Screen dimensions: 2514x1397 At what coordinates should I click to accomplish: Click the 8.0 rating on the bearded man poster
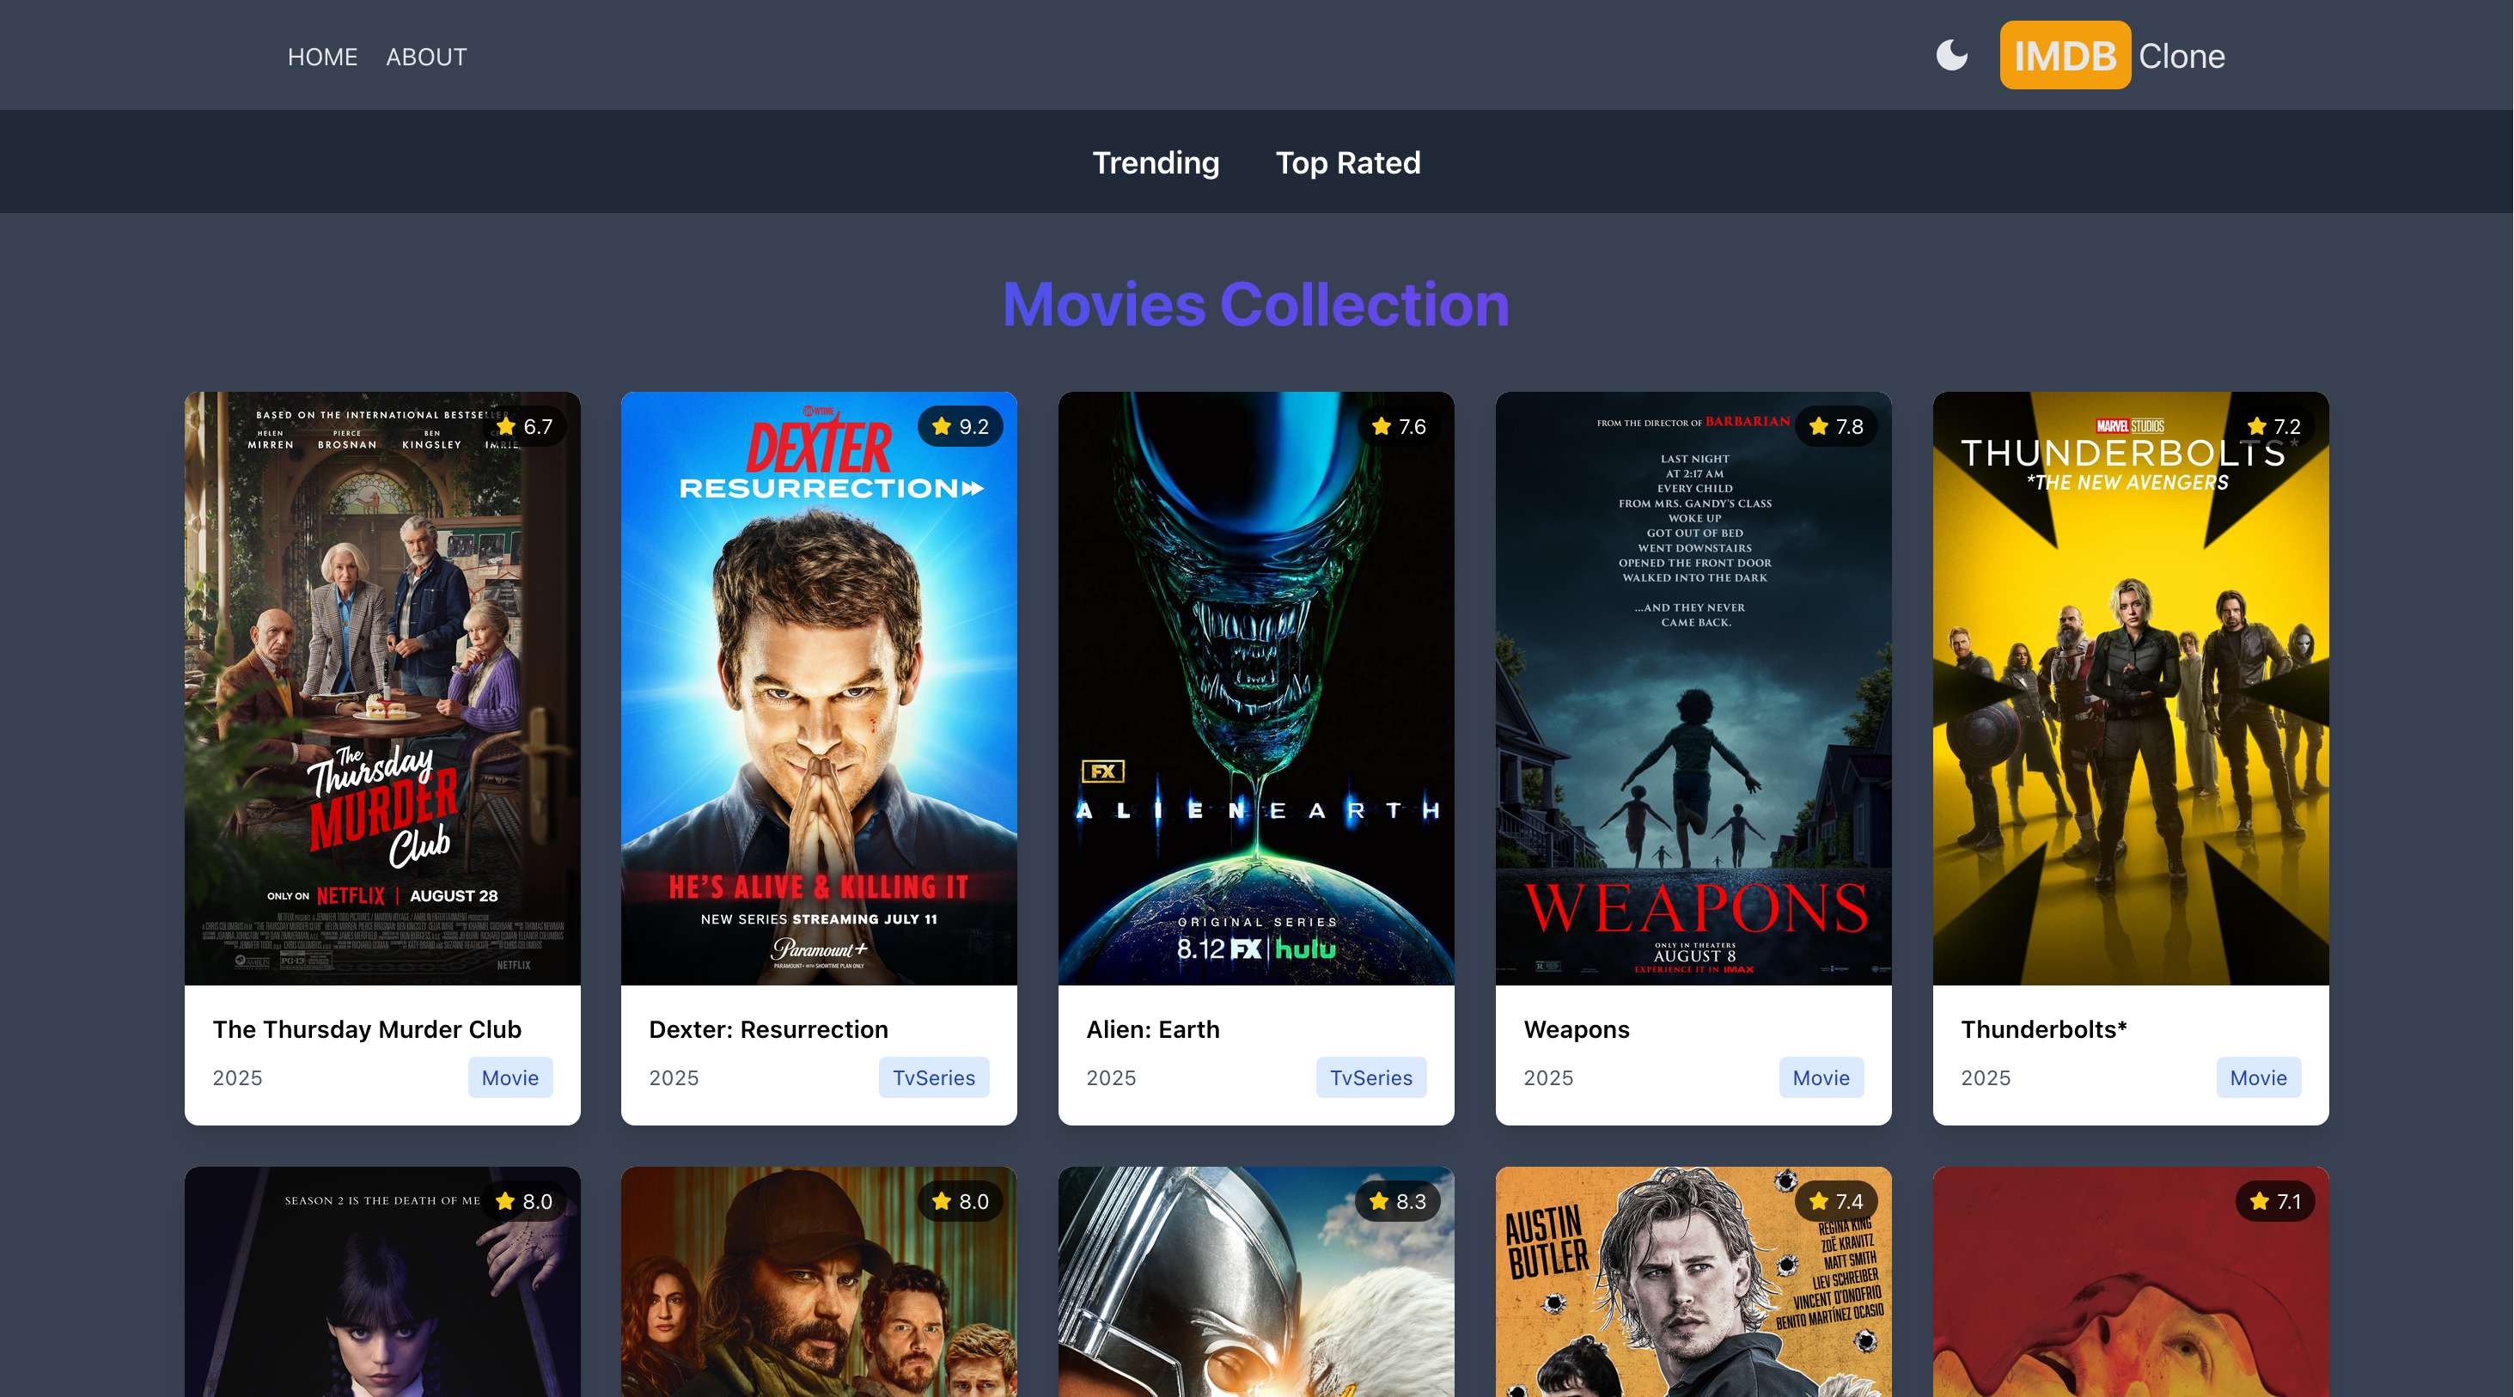(x=961, y=1201)
